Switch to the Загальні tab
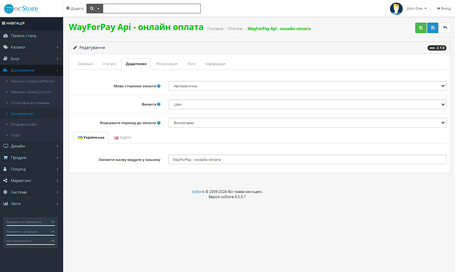The height and width of the screenshot is (272, 455). (x=85, y=64)
